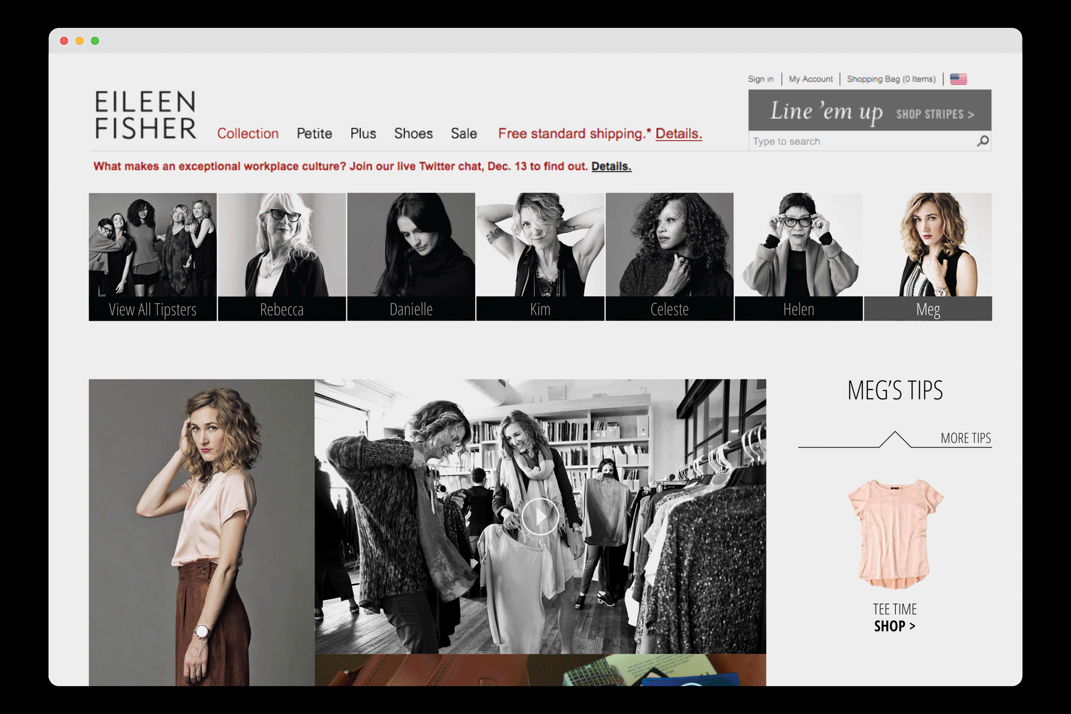Image resolution: width=1071 pixels, height=714 pixels.
Task: Go to the Shoes section
Action: tap(413, 134)
